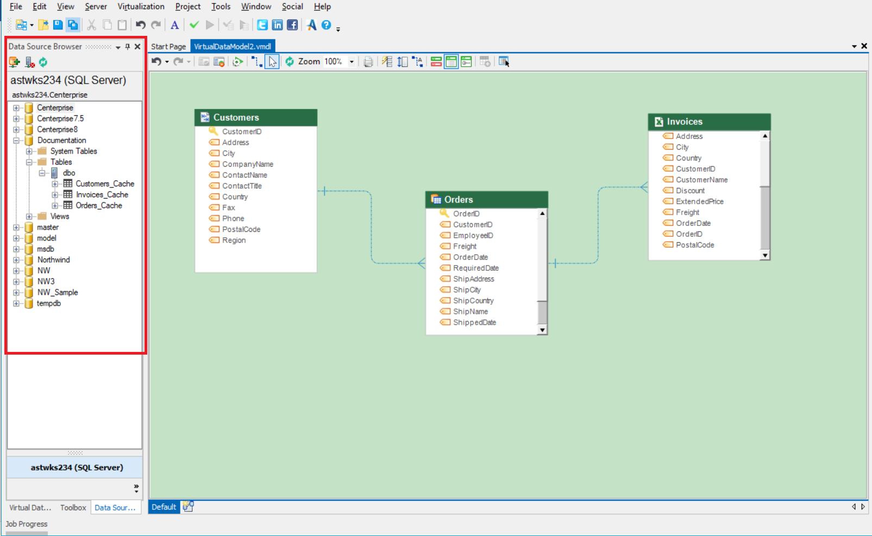
Task: Select the Customers_Cache table in tree
Action: [104, 184]
